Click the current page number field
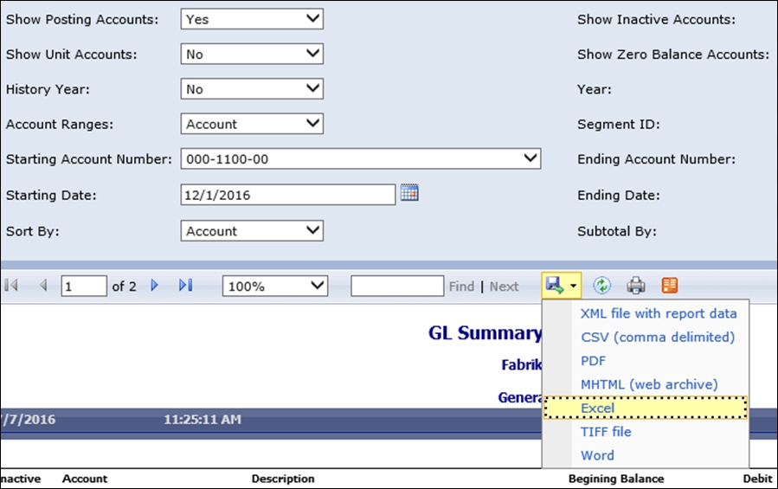Viewport: 778px width, 489px height. coord(83,286)
